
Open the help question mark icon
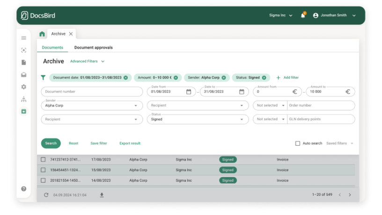(24, 189)
